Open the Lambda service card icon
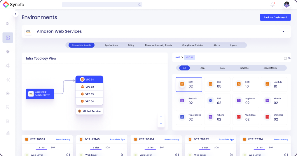This screenshot has width=297, height=156. coord(267,84)
